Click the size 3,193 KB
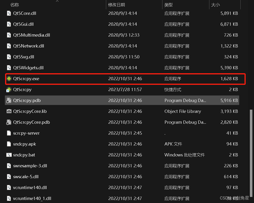The image size is (254, 203). coord(229,111)
